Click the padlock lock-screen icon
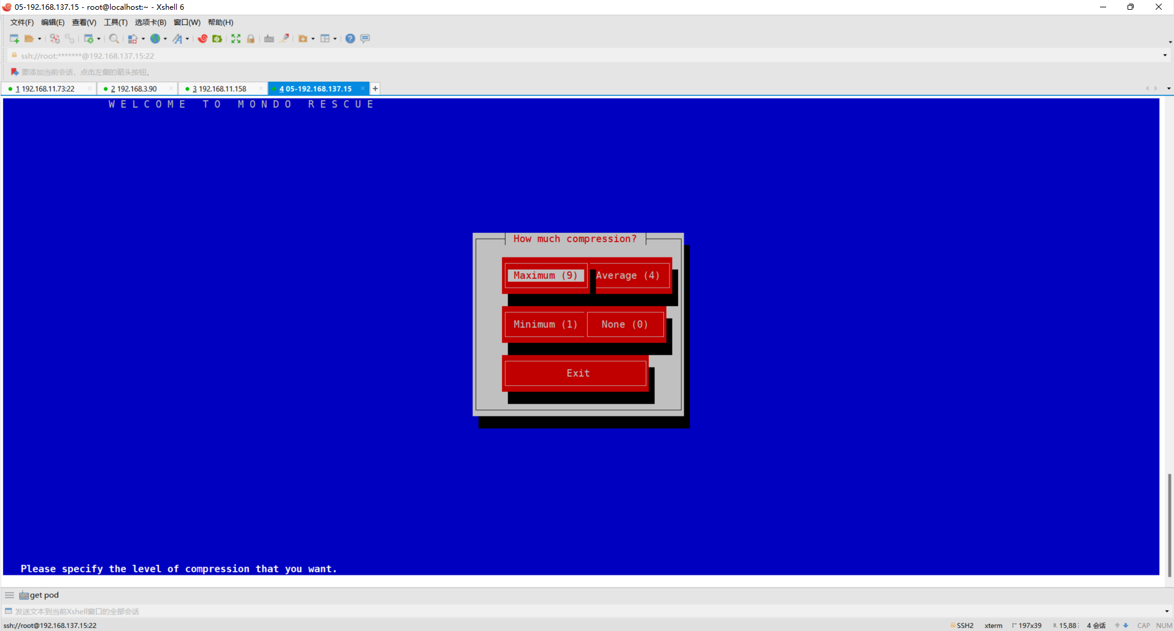Viewport: 1174px width, 631px height. coord(251,39)
